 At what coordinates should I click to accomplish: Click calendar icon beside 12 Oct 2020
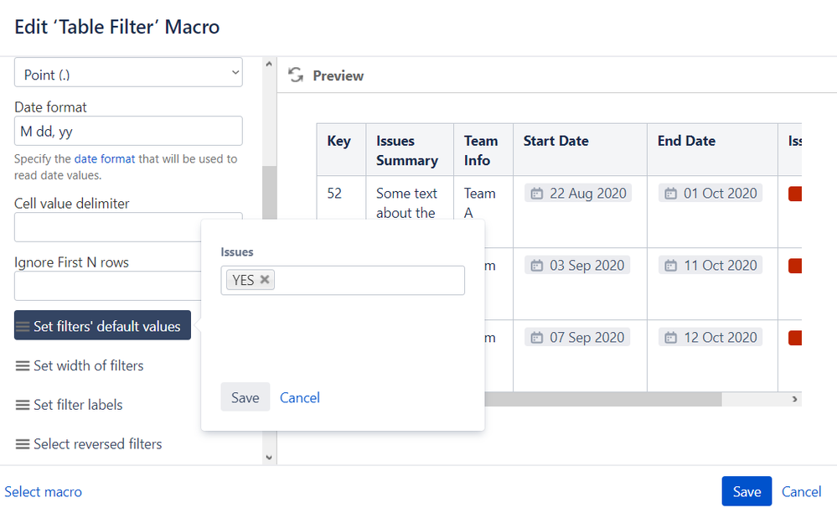click(x=670, y=338)
